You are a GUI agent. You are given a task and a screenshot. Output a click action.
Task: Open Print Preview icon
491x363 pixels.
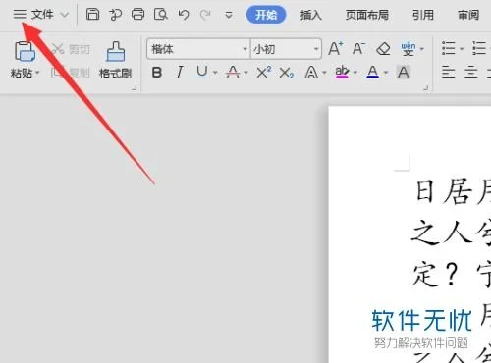[x=160, y=15]
